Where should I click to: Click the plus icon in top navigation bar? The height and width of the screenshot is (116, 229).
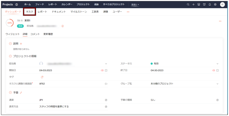tap(193, 4)
